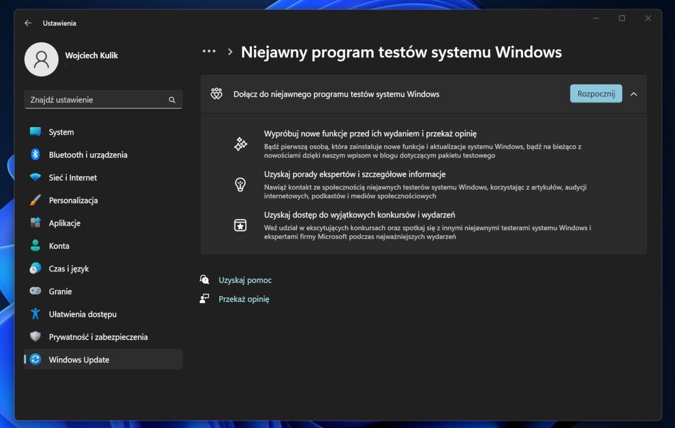This screenshot has height=428, width=675.
Task: Open the Przekaż opinię link
Action: tap(244, 299)
